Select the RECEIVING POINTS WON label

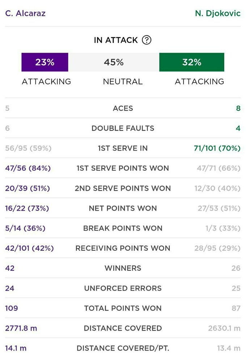pyautogui.click(x=123, y=248)
